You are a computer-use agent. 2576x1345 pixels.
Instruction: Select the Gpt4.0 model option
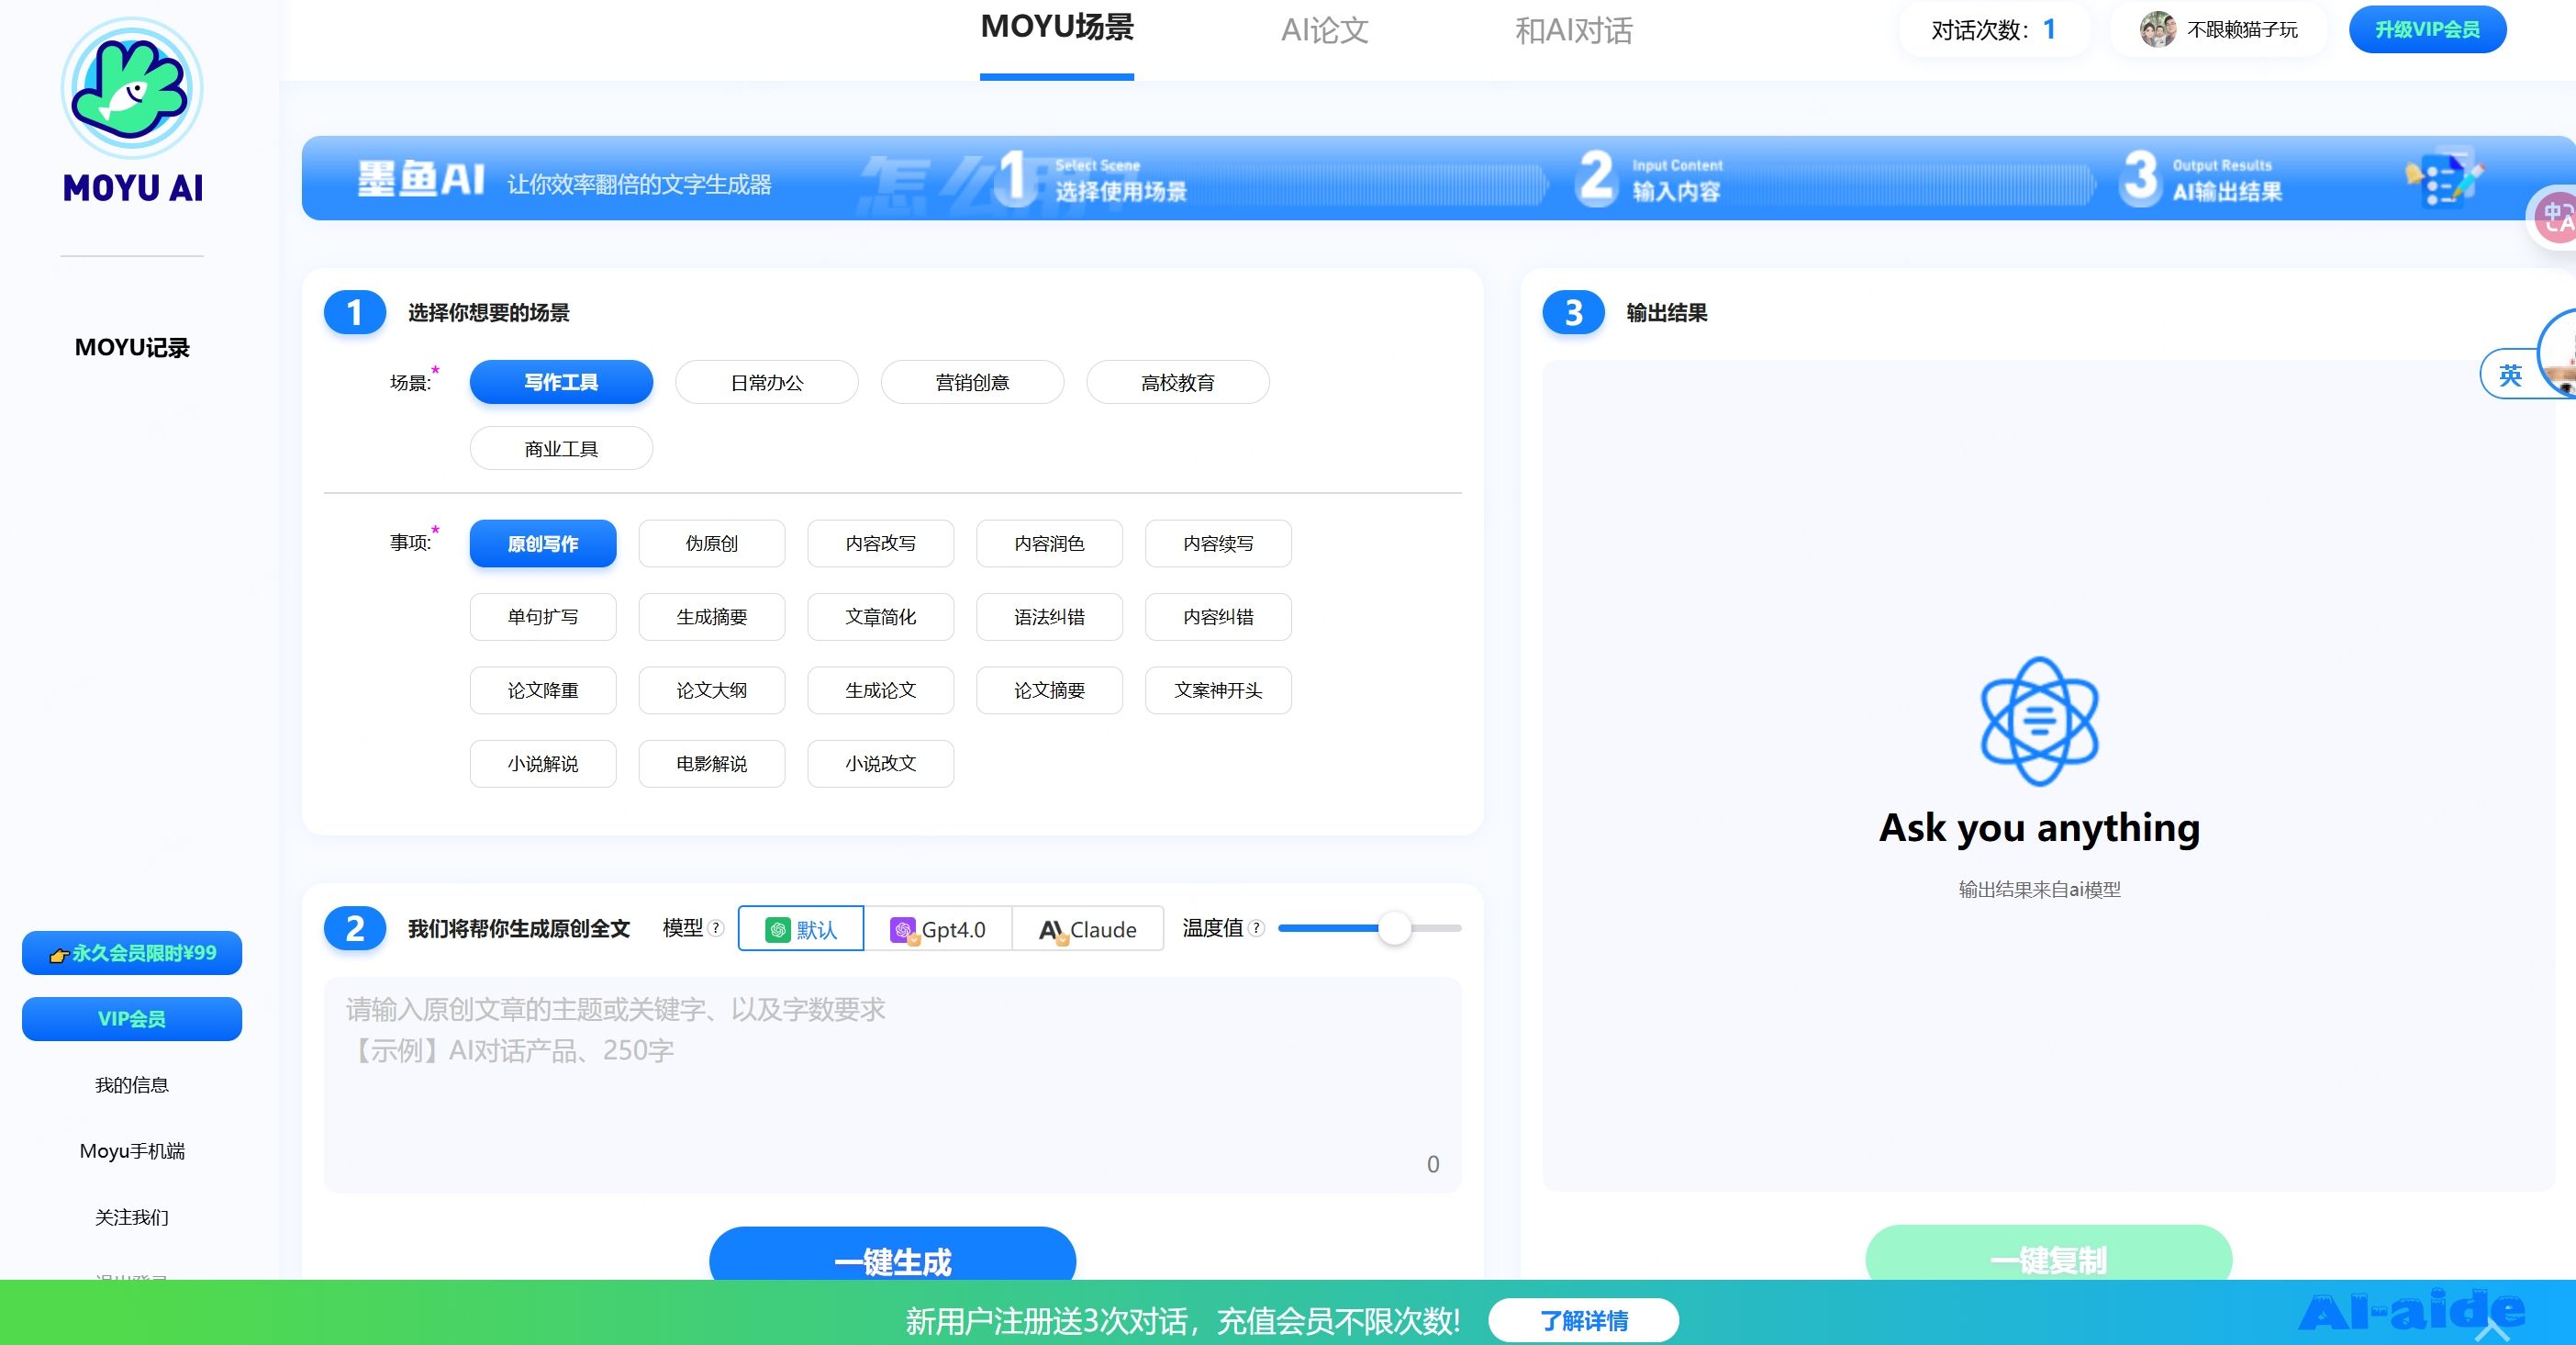tap(938, 929)
